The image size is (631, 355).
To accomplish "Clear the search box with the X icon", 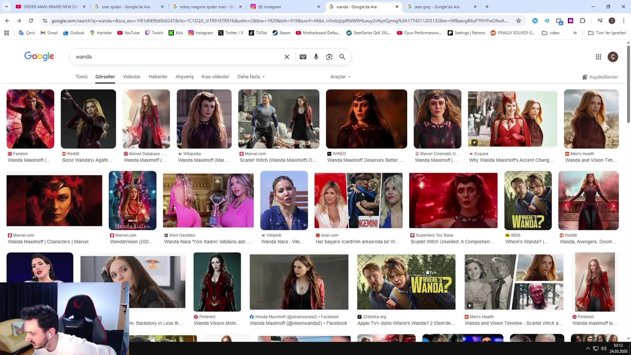I will pyautogui.click(x=287, y=57).
